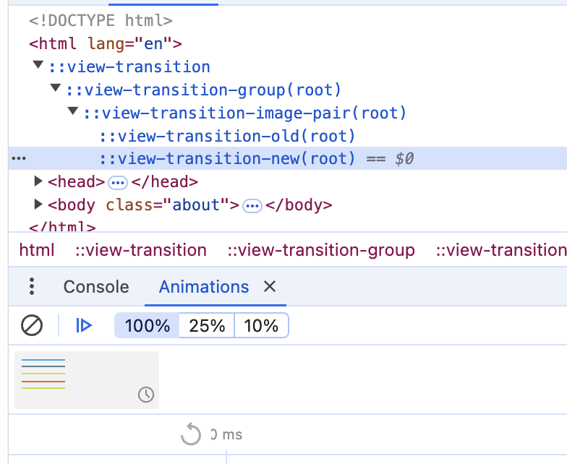Screen dimensions: 567x464
Task: Select the animation group thumbnail
Action: pos(86,379)
